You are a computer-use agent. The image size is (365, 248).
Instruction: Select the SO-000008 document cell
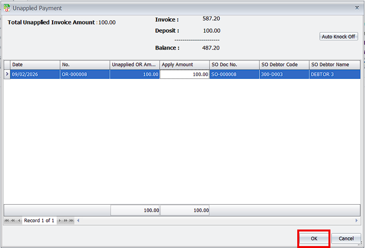click(234, 74)
